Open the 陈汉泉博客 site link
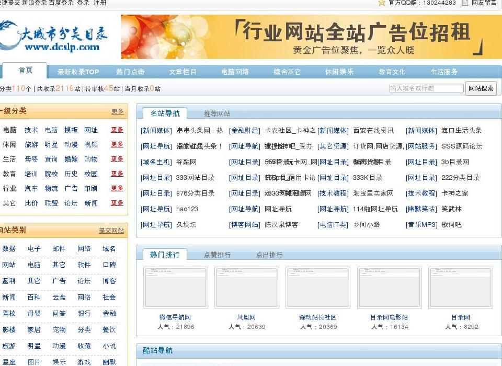 (x=281, y=225)
